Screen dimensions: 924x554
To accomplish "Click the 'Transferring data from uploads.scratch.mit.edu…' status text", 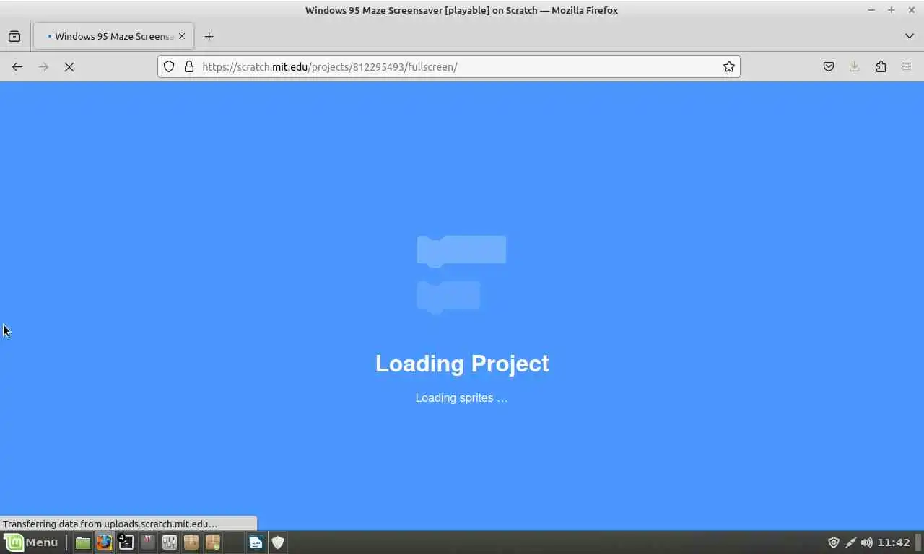I will point(110,524).
